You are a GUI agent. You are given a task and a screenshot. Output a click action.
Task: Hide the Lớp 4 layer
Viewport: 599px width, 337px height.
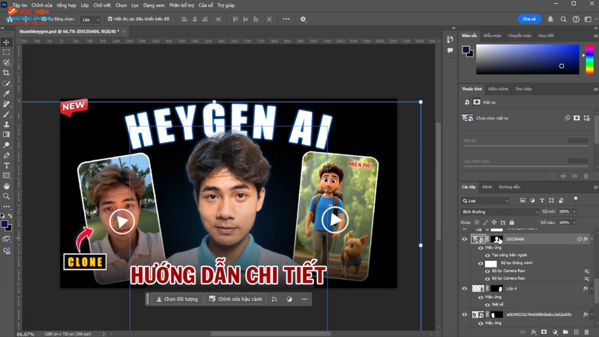[465, 289]
